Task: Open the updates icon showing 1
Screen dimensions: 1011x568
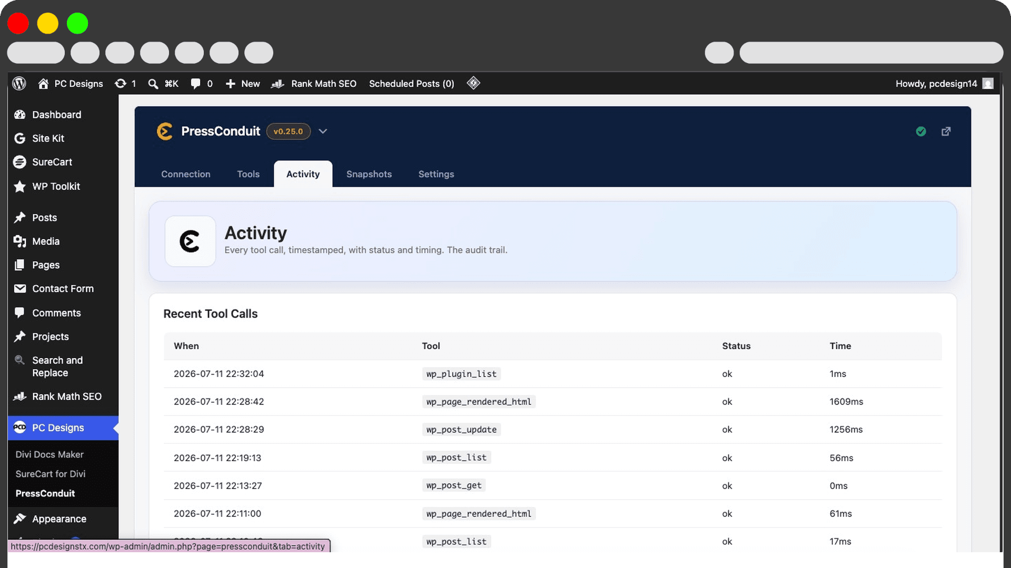Action: pos(125,84)
